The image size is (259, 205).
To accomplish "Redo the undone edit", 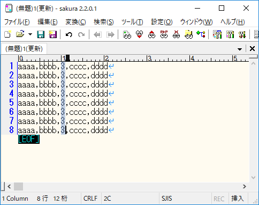I will pos(81,34).
